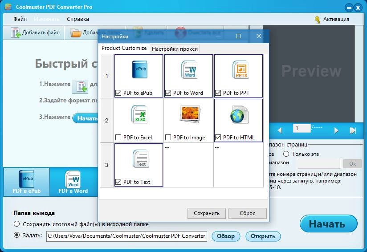
Task: Select PDF в ePub conversion mode at bottom
Action: (26, 182)
